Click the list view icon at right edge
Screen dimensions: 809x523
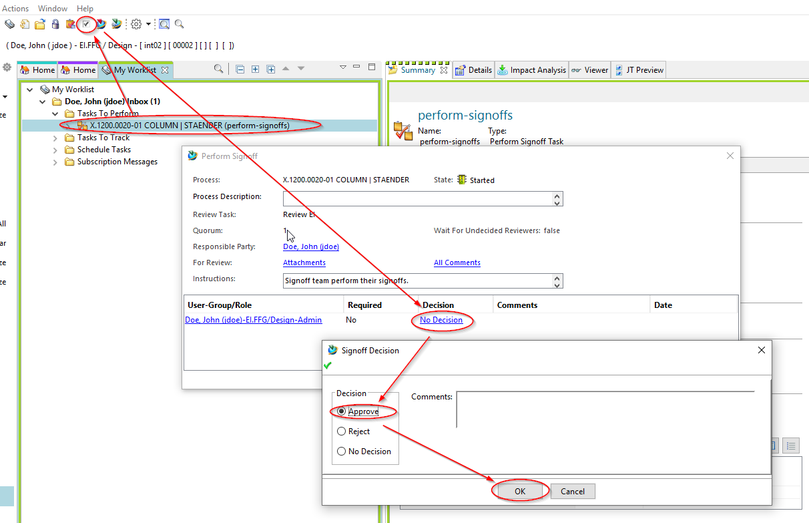[791, 445]
